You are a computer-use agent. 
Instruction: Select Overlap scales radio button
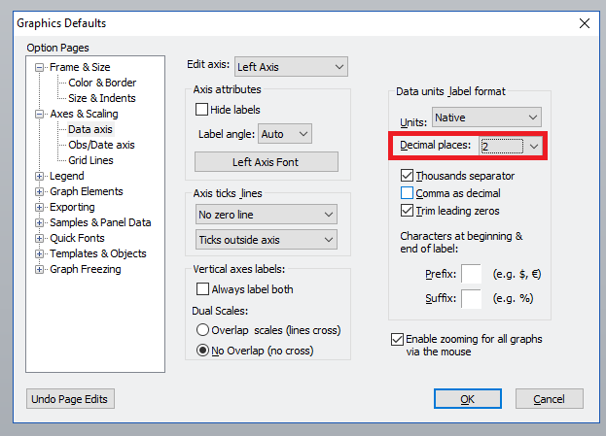tap(203, 329)
